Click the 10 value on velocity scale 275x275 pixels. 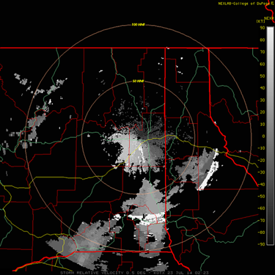pos(263,124)
